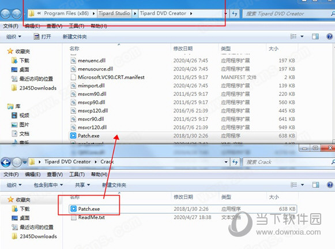
Task: Click the help icon in the Crack window toolbar
Action: (x=330, y=185)
